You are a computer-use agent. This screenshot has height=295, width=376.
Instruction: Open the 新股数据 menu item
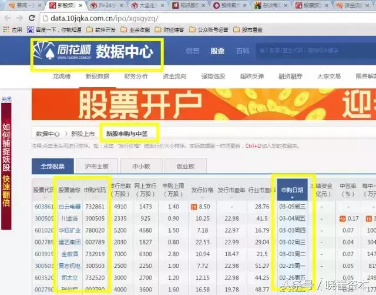pos(97,77)
